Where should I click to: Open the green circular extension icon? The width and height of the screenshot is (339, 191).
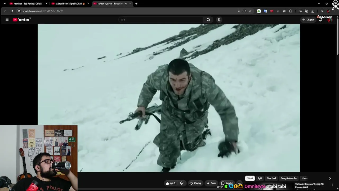coord(259,11)
